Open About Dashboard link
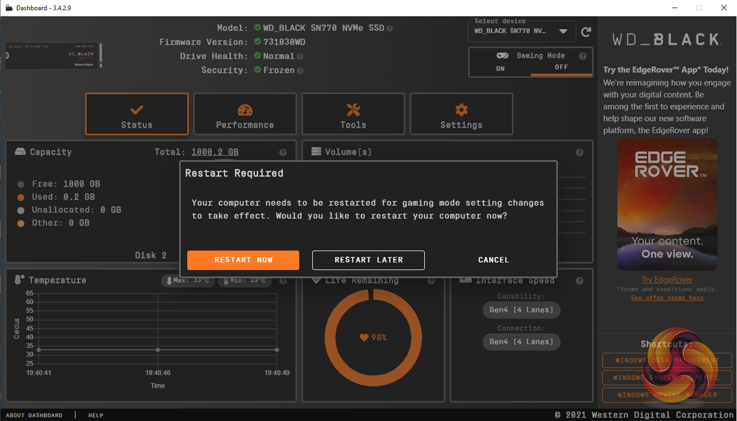This screenshot has height=421, width=737. [34, 416]
